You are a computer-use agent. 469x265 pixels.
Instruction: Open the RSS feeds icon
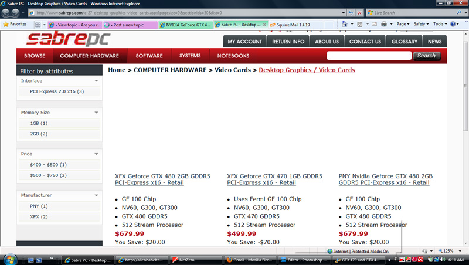tap(360, 24)
